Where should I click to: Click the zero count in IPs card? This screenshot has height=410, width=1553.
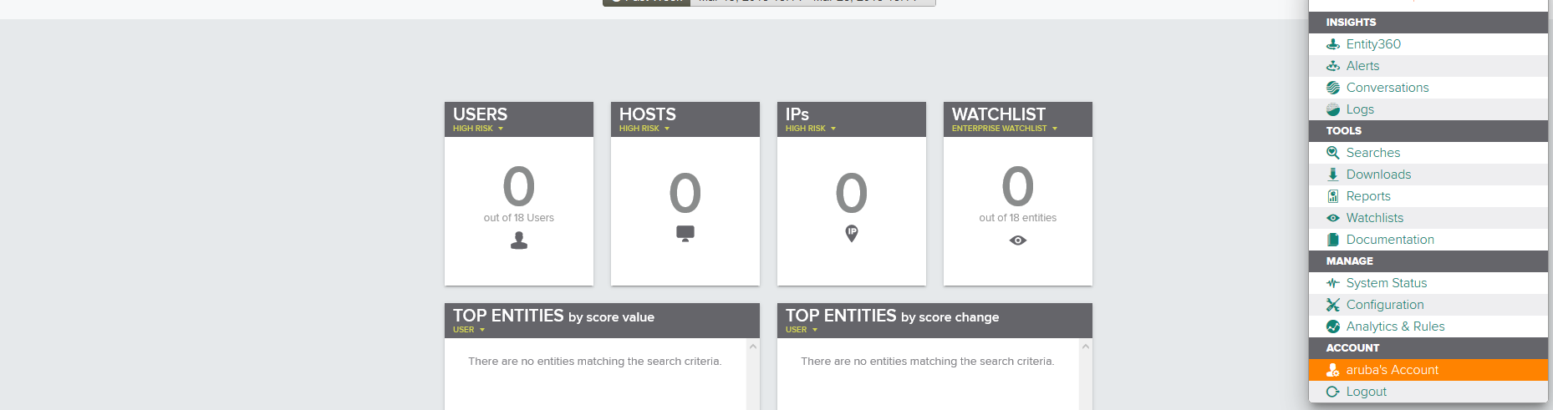pos(852,193)
